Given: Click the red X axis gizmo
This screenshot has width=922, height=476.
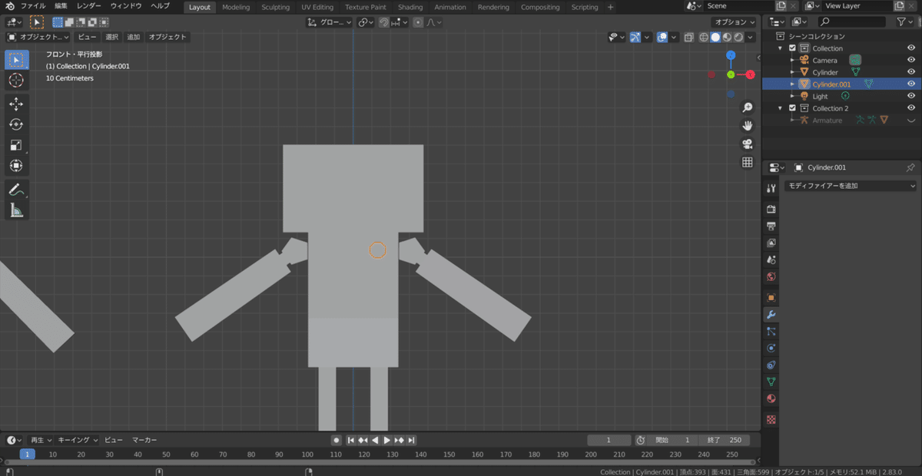Looking at the screenshot, I should (x=750, y=74).
